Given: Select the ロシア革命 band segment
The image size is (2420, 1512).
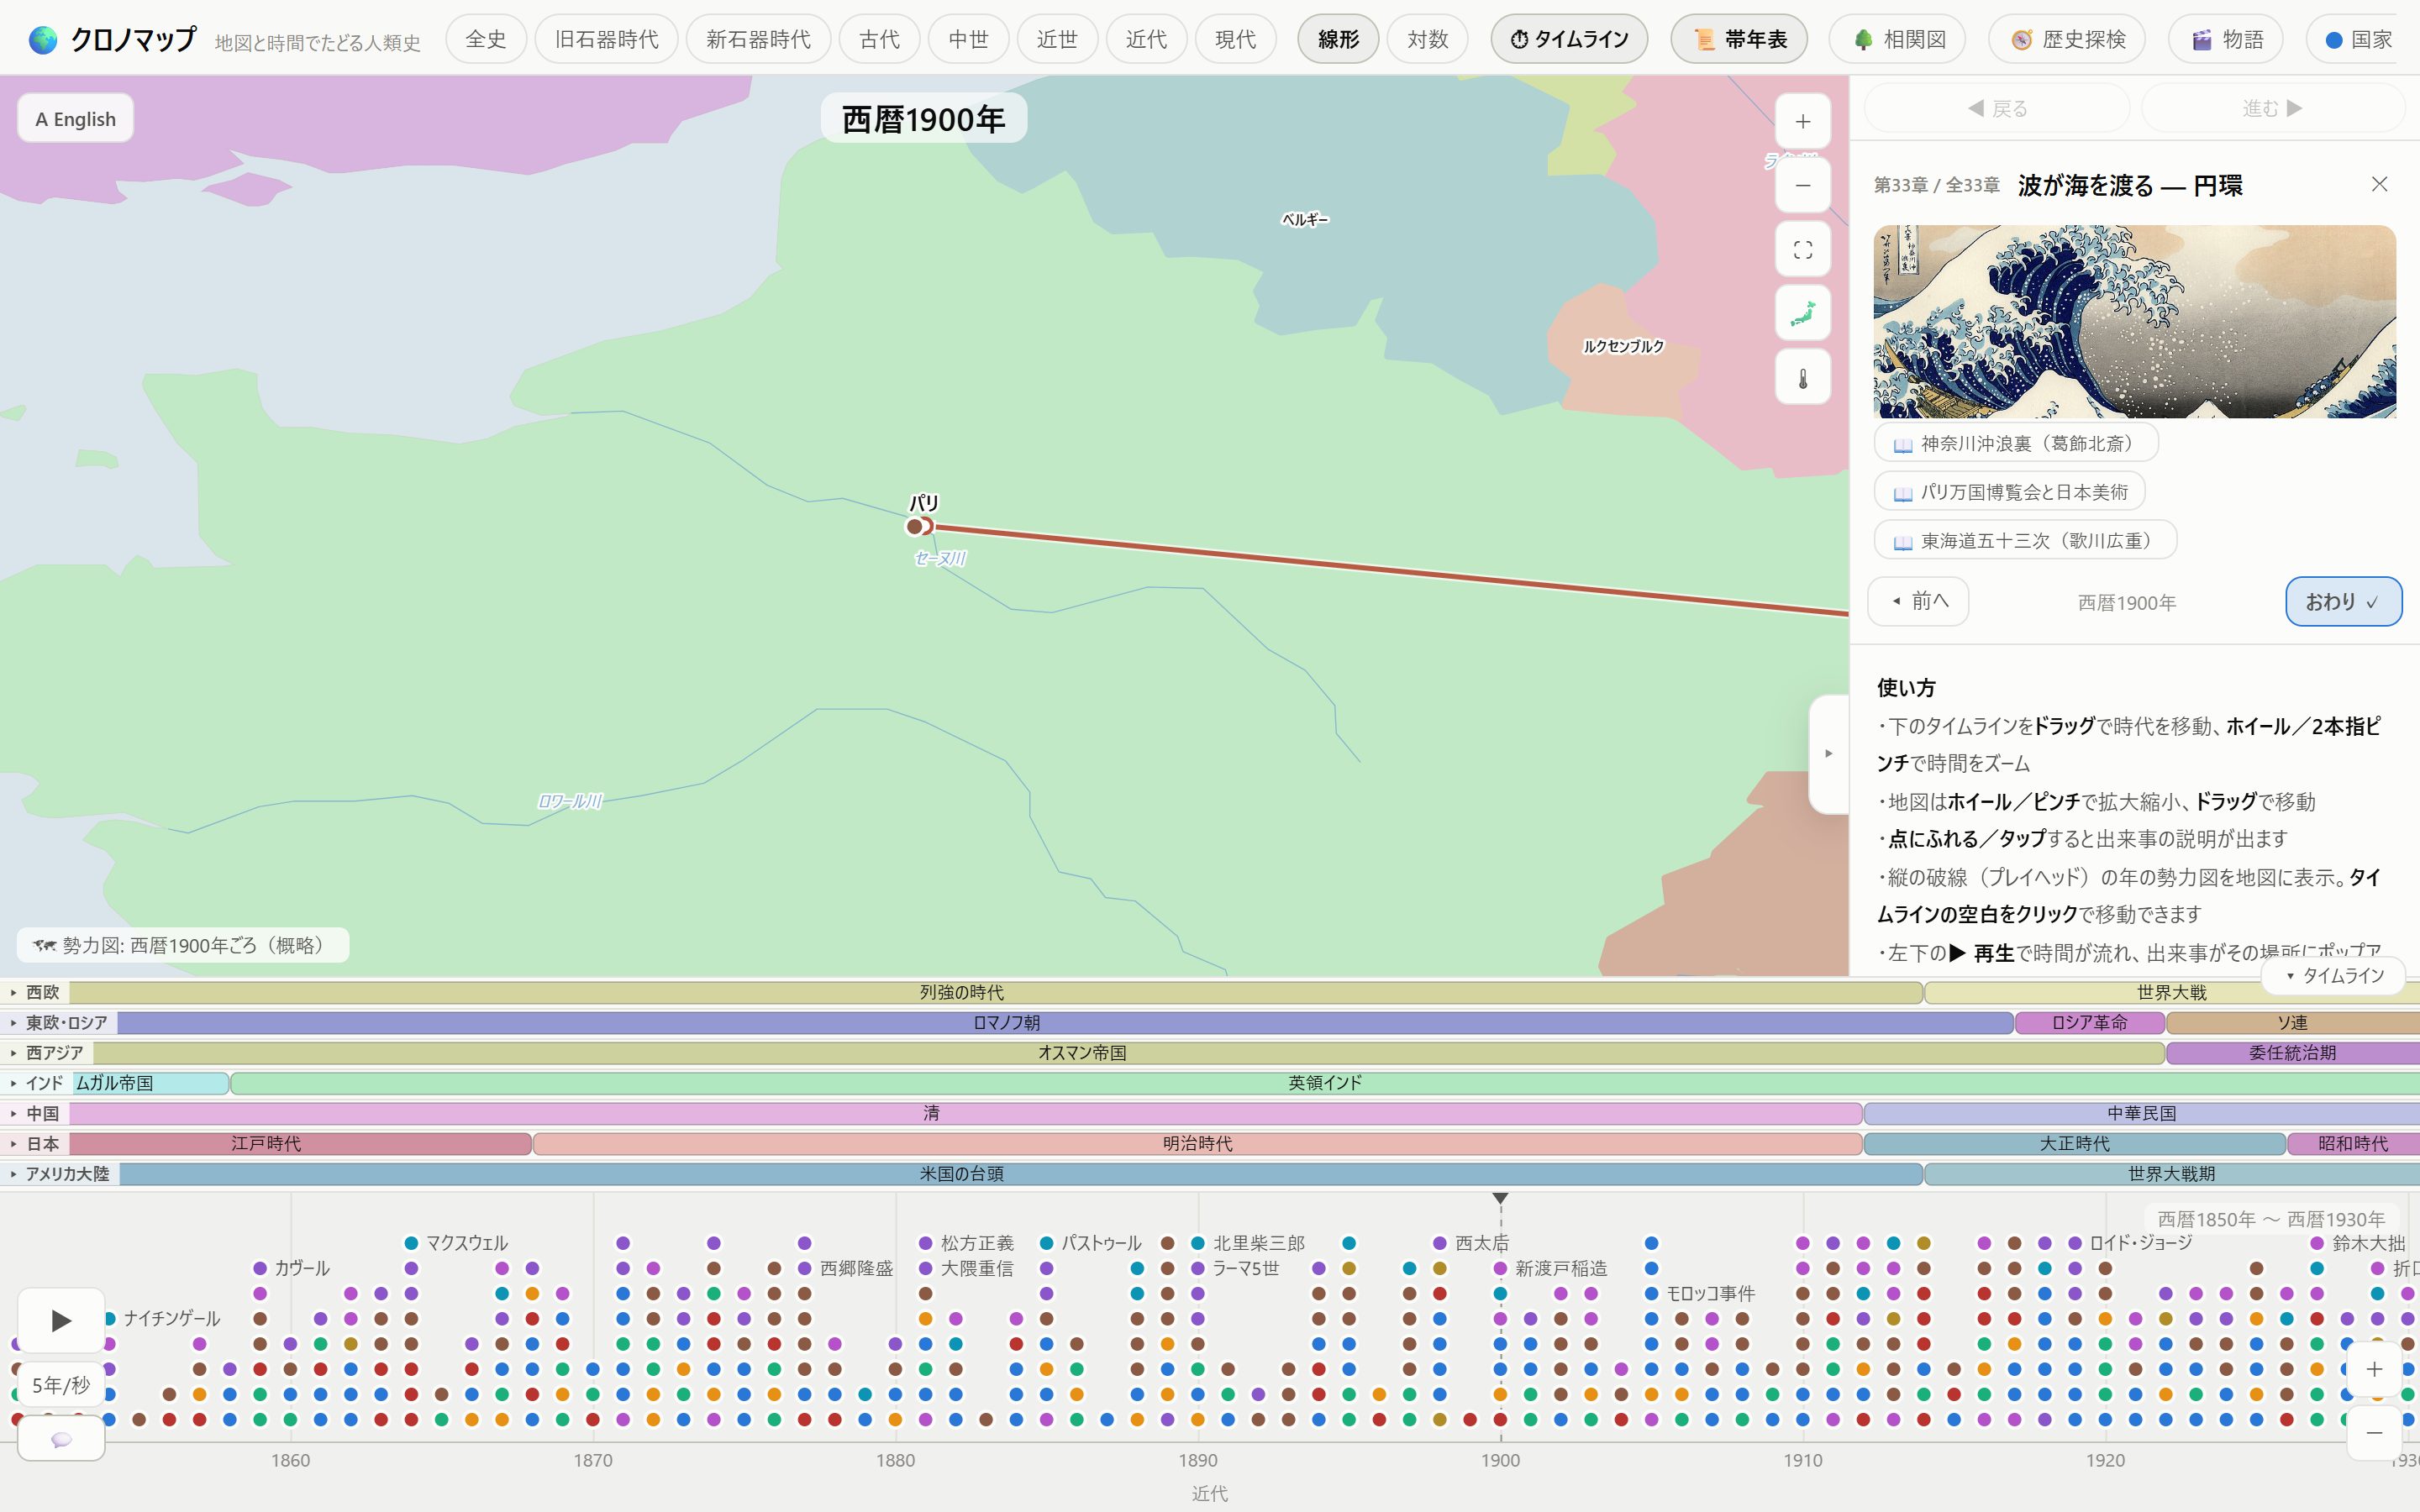Looking at the screenshot, I should pyautogui.click(x=2089, y=1022).
